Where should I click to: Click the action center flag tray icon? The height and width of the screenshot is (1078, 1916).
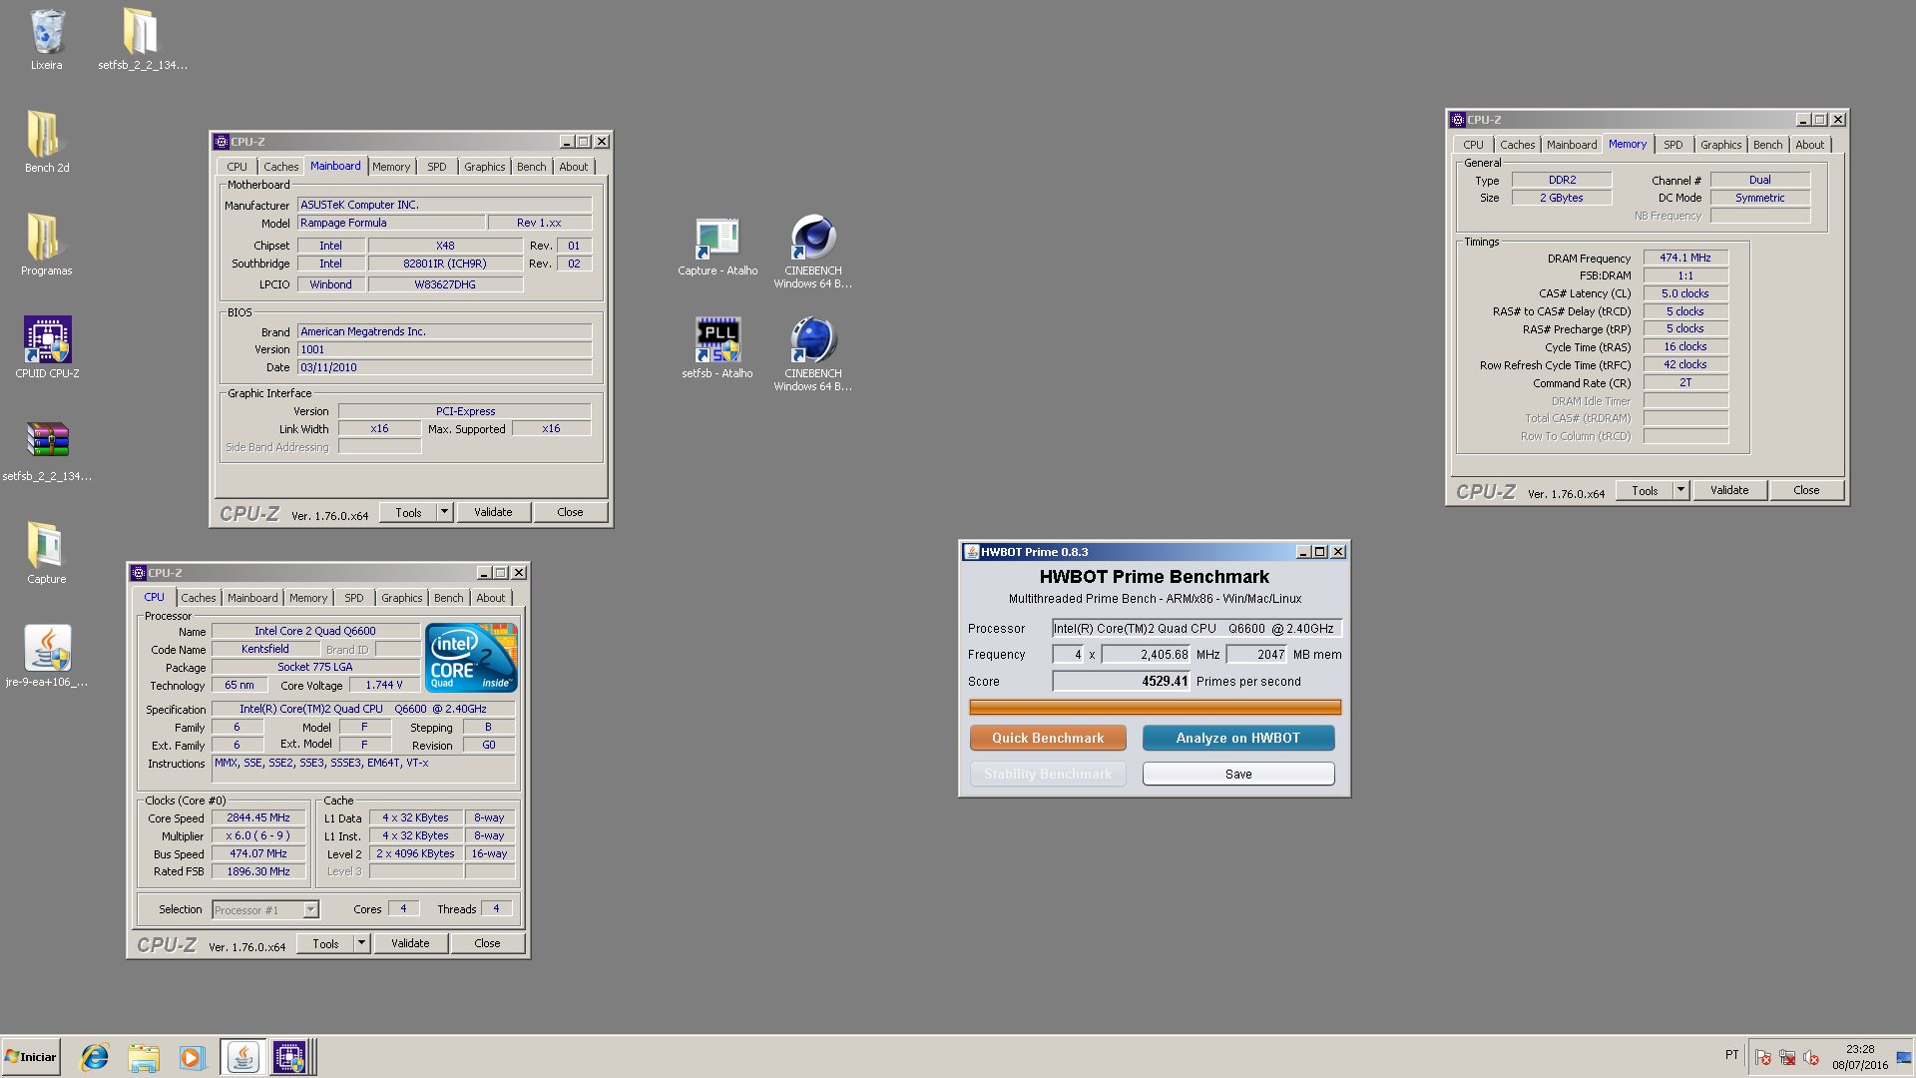tap(1763, 1058)
